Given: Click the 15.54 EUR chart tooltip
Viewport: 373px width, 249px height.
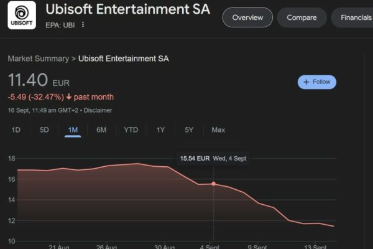Looking at the screenshot, I should point(213,159).
